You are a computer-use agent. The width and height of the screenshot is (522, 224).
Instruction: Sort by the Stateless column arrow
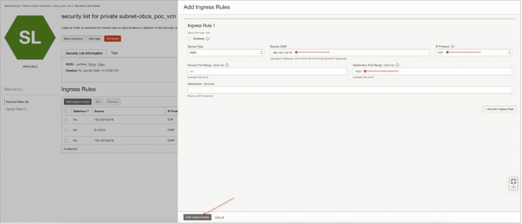[x=88, y=111]
